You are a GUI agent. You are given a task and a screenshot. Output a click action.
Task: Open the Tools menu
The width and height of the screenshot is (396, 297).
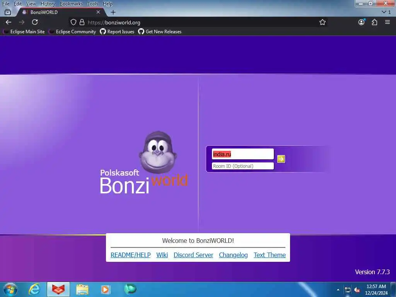point(93,4)
